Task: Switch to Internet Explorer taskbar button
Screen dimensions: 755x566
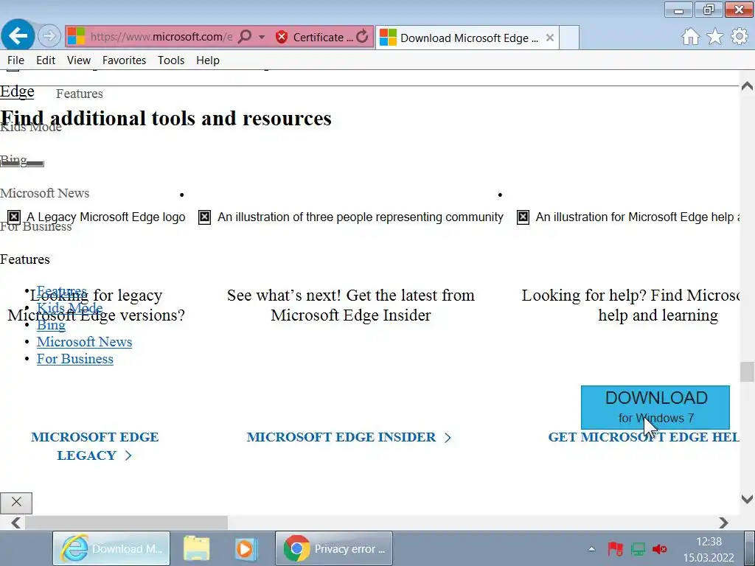Action: [x=111, y=548]
